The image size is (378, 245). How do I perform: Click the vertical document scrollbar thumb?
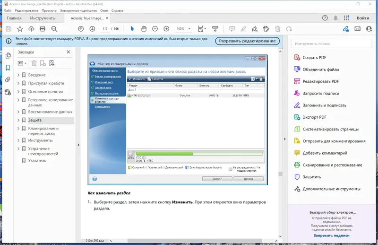(x=280, y=174)
